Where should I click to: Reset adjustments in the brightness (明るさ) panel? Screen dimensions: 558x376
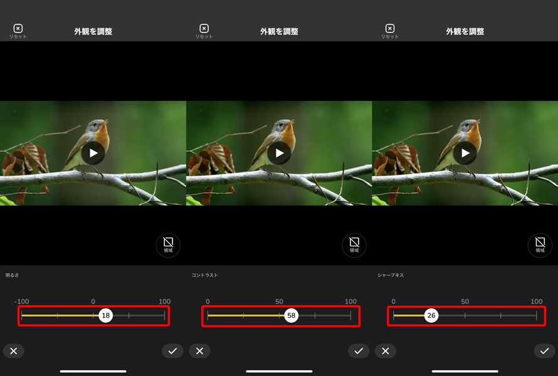[18, 29]
